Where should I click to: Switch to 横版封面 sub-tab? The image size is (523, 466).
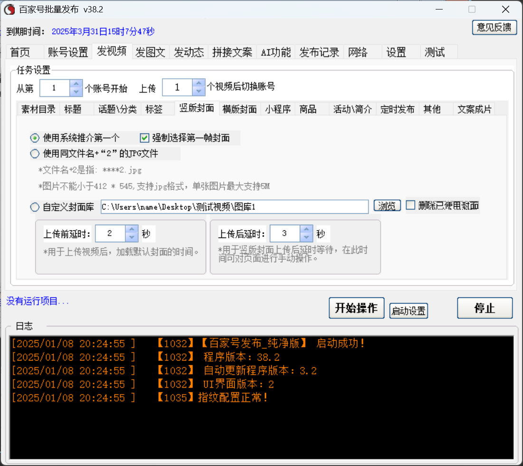point(239,109)
